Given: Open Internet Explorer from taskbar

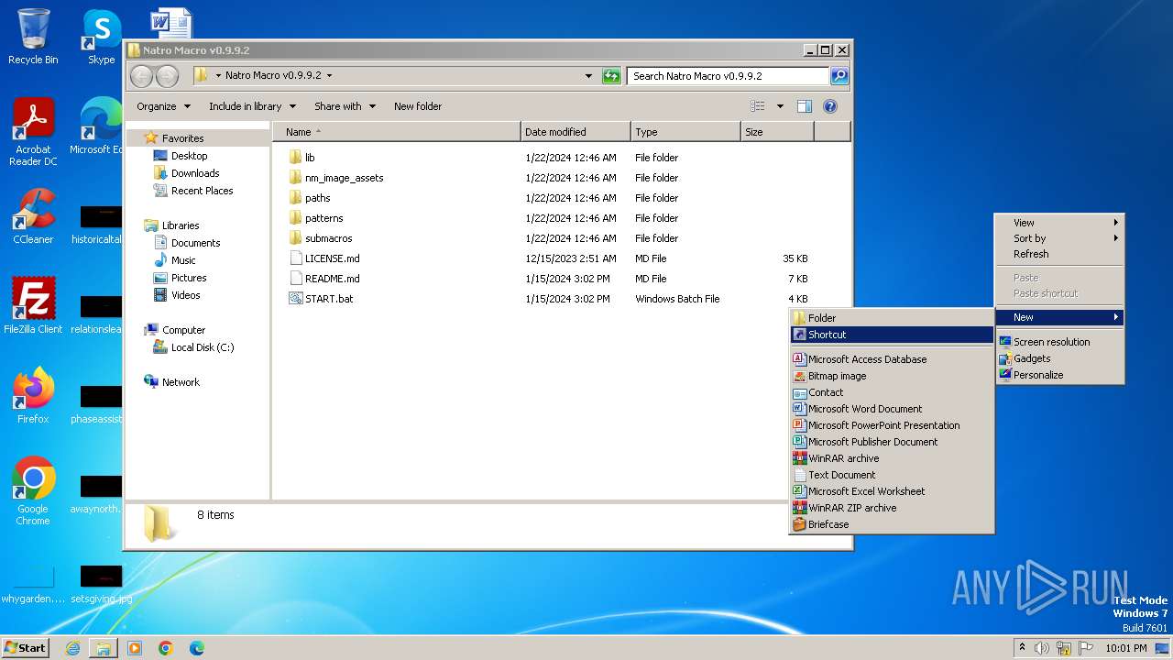Looking at the screenshot, I should click(x=72, y=648).
